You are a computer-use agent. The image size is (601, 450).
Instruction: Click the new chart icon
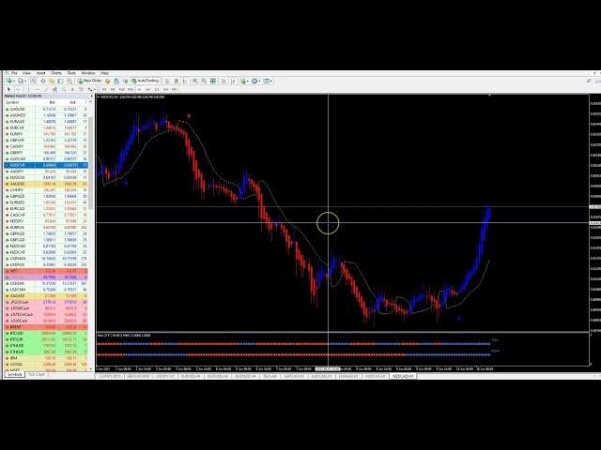coord(7,81)
